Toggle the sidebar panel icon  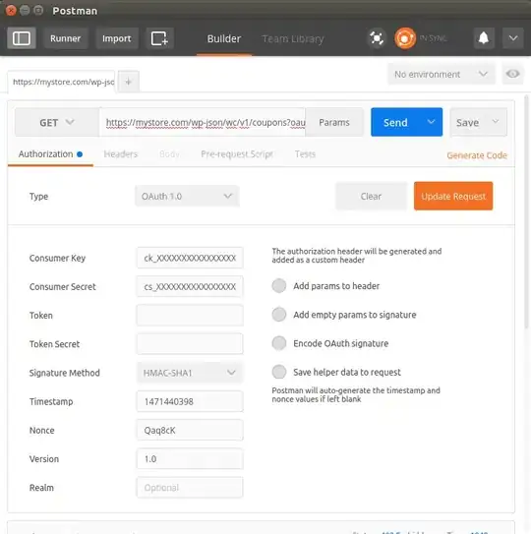pos(22,38)
